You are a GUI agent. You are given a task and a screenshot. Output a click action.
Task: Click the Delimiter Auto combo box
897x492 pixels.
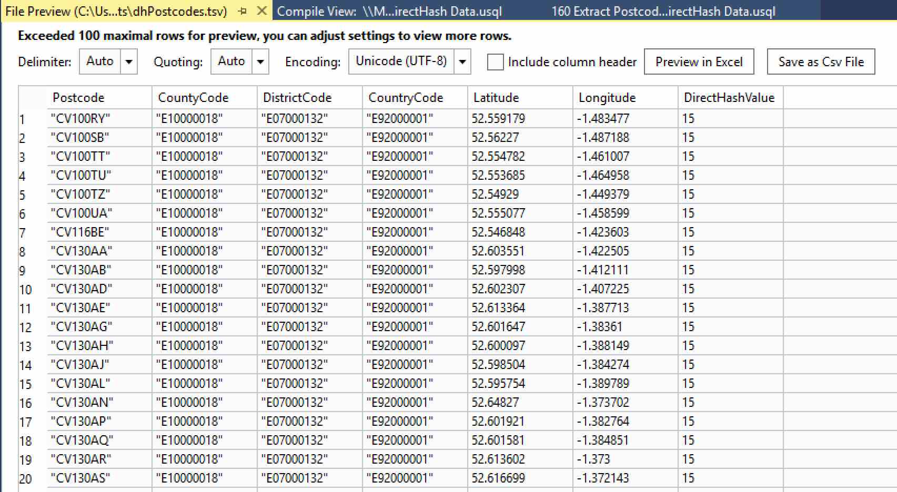click(x=108, y=61)
